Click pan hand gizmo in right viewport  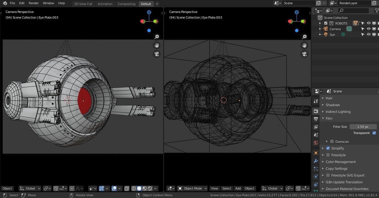(x=304, y=45)
